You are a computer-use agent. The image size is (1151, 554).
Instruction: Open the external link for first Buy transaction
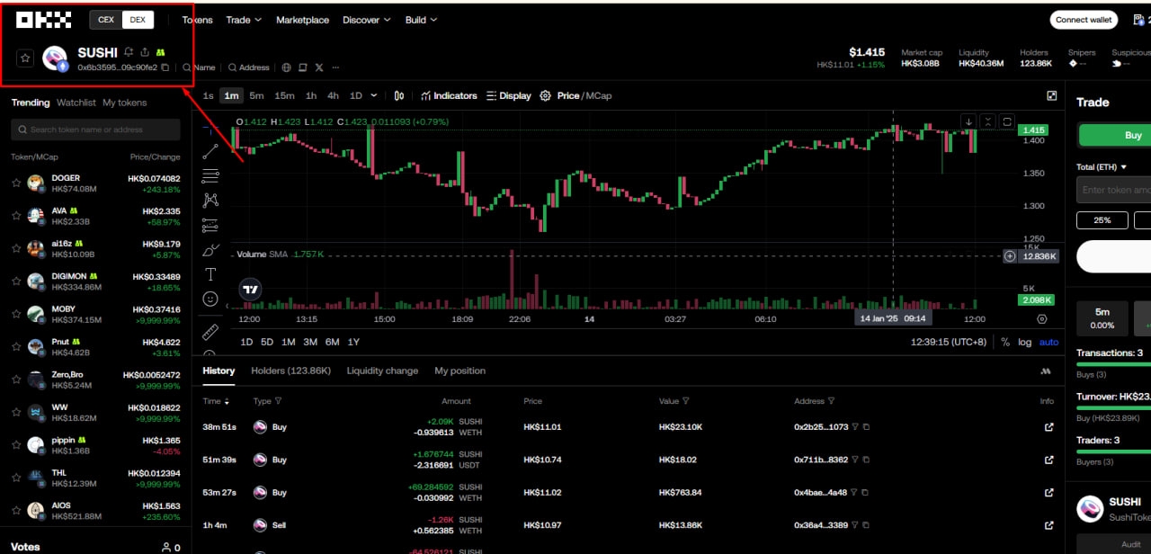coord(1048,427)
